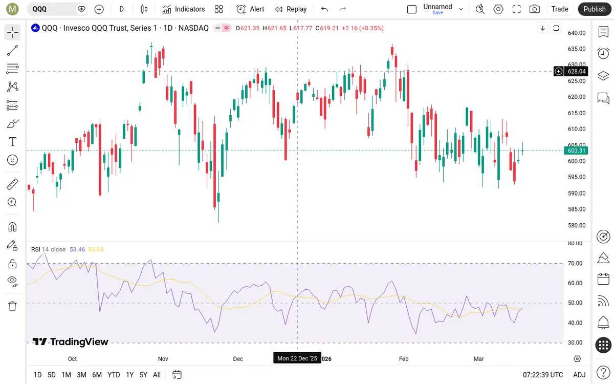Select the ruler measure tool
Viewport: 614px width, 384px height.
coord(13,184)
